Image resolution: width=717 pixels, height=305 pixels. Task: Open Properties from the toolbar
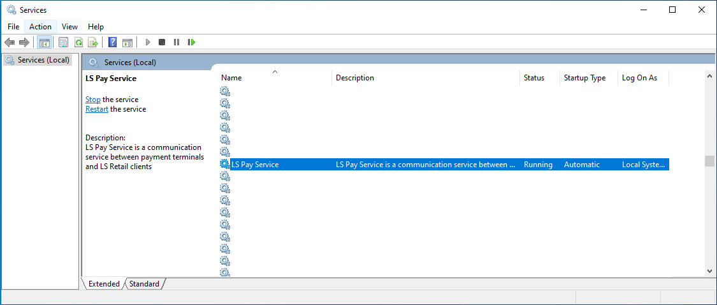pyautogui.click(x=64, y=43)
